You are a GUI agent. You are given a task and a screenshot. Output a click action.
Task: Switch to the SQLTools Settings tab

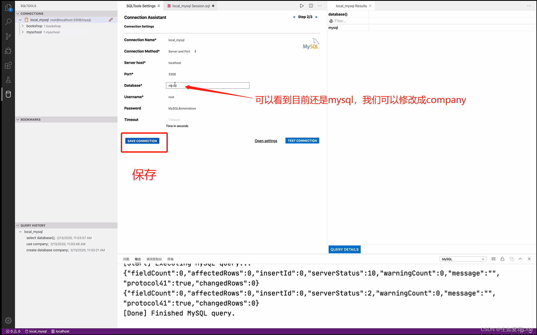click(x=141, y=6)
